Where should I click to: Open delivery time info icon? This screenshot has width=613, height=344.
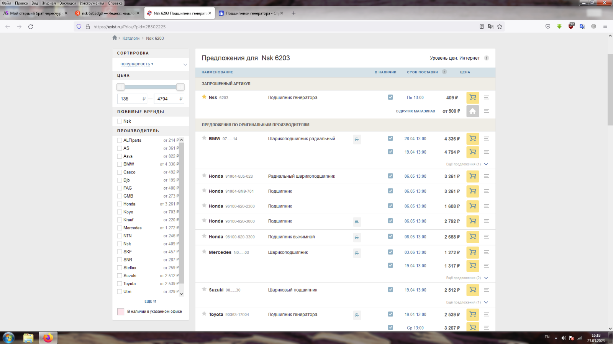click(x=444, y=72)
